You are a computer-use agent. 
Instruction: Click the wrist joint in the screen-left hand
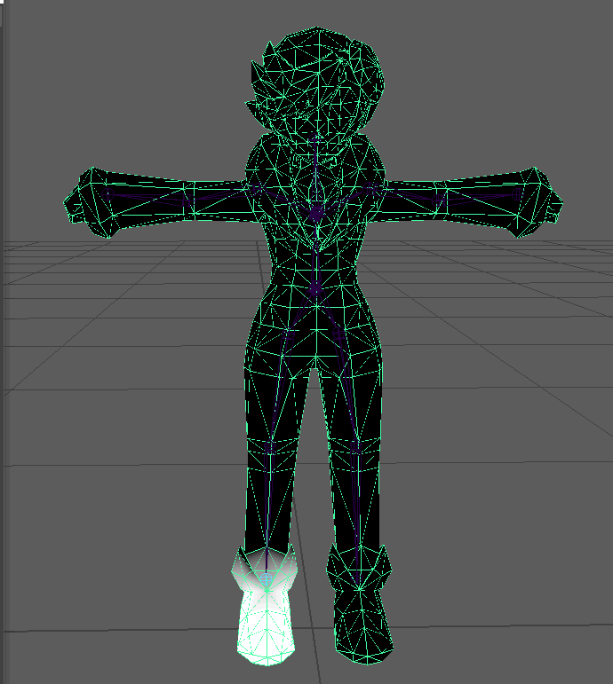pyautogui.click(x=107, y=193)
